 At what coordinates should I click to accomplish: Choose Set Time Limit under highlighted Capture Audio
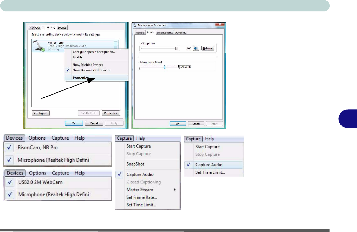[x=214, y=172]
